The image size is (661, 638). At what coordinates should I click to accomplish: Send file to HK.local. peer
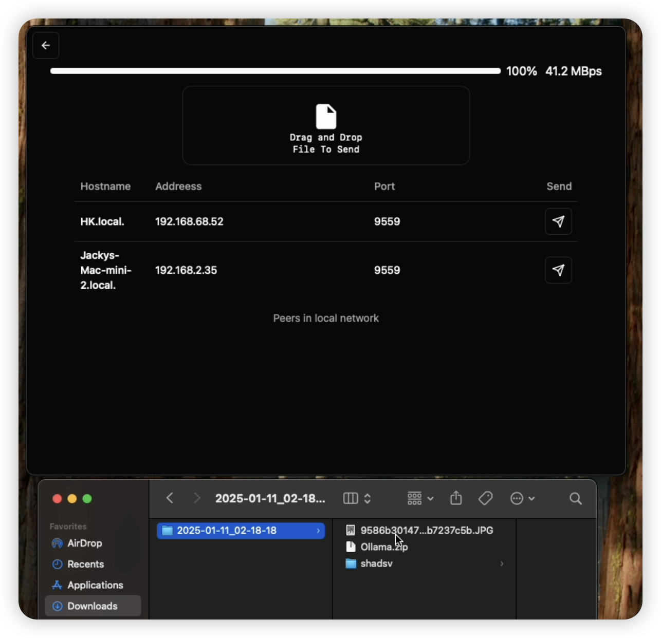pyautogui.click(x=558, y=221)
